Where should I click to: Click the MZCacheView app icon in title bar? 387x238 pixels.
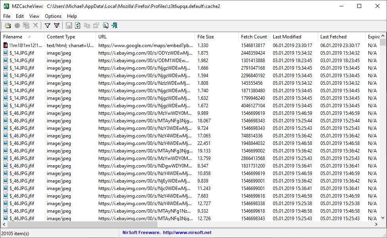6,6
